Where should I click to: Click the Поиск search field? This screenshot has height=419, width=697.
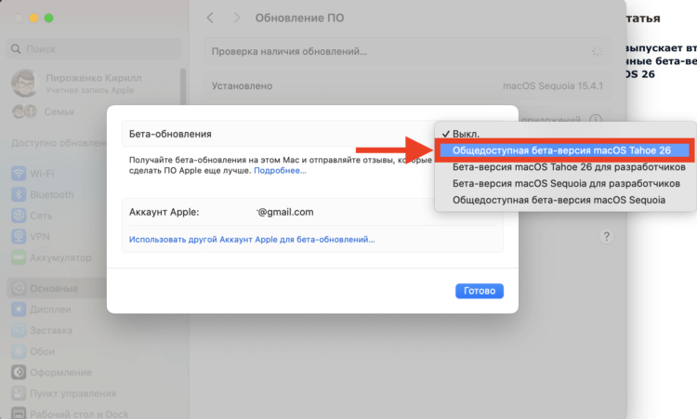(x=94, y=49)
